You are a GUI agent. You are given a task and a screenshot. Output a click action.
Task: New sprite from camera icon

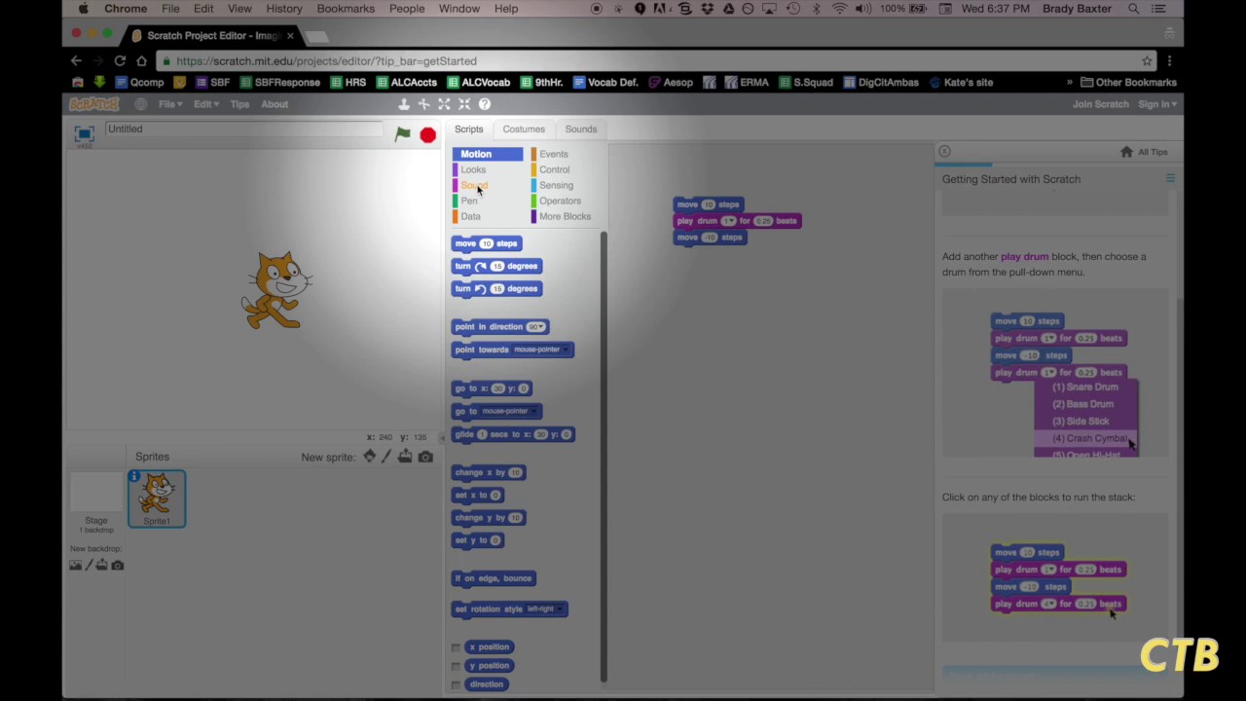(x=425, y=457)
